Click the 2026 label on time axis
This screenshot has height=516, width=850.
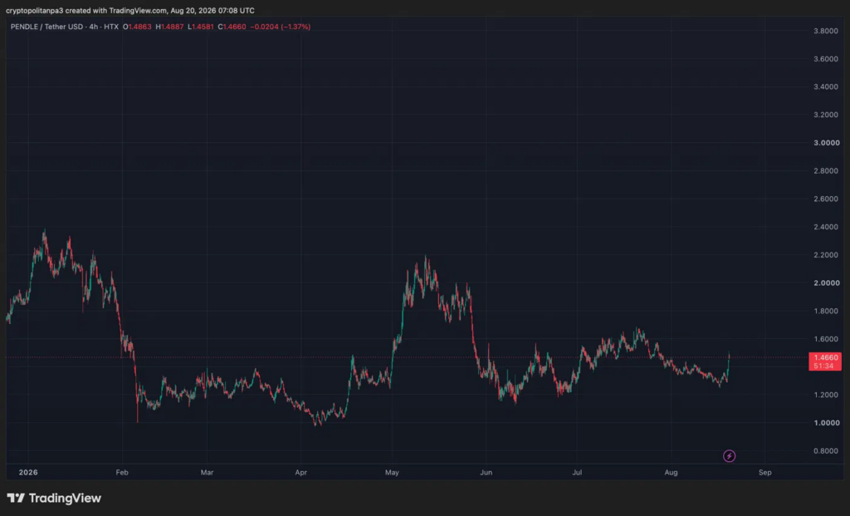click(x=28, y=473)
